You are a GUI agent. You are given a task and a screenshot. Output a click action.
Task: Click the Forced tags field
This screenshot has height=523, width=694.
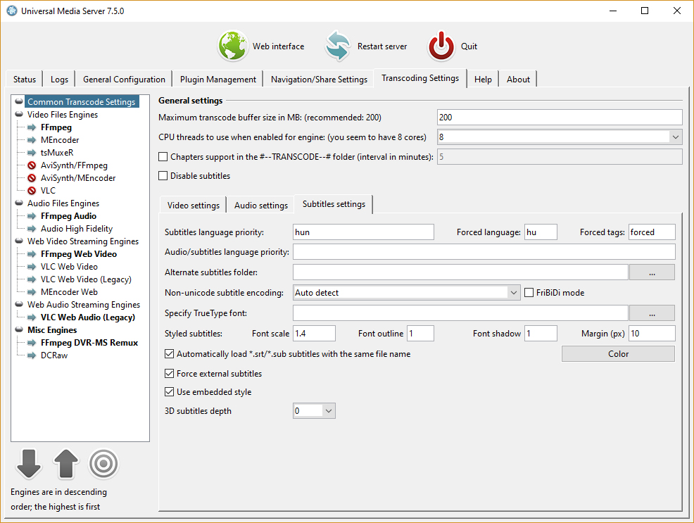[652, 232]
